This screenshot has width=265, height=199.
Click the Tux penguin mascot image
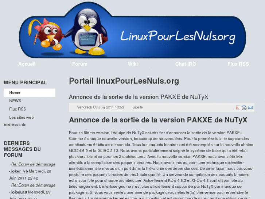87,32
